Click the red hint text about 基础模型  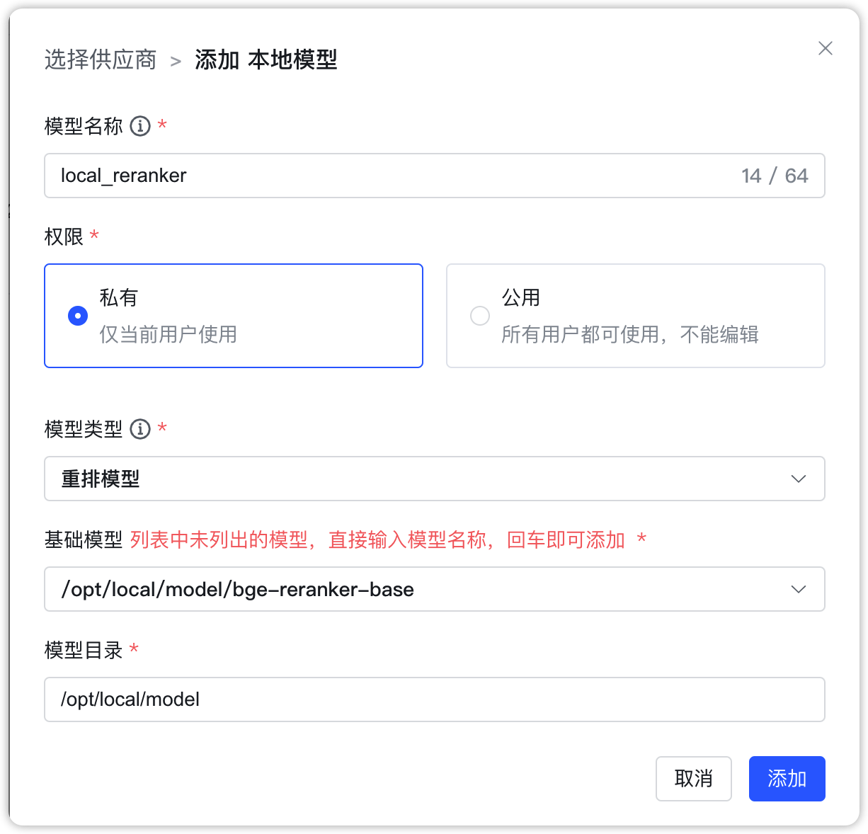tap(377, 540)
